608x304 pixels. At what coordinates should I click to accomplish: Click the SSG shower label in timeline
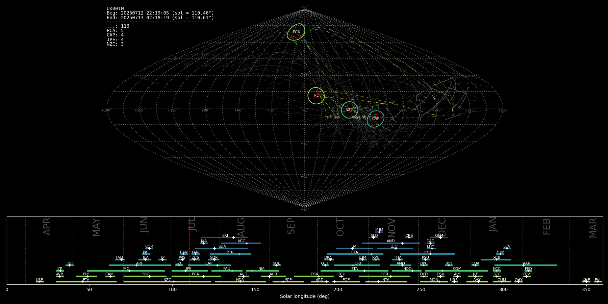tap(146, 274)
